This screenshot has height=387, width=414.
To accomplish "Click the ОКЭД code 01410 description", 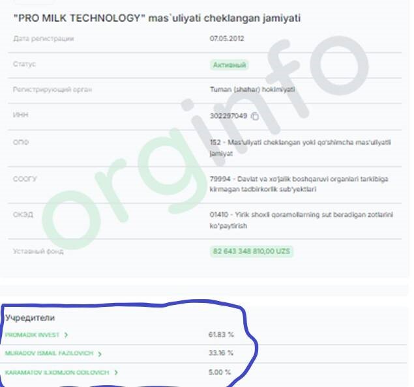I will tap(301, 220).
